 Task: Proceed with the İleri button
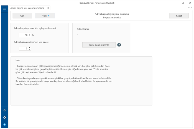tap(45, 16)
